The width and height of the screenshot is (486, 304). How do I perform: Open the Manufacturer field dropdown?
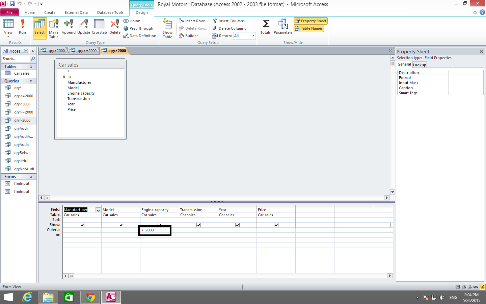[x=98, y=210]
